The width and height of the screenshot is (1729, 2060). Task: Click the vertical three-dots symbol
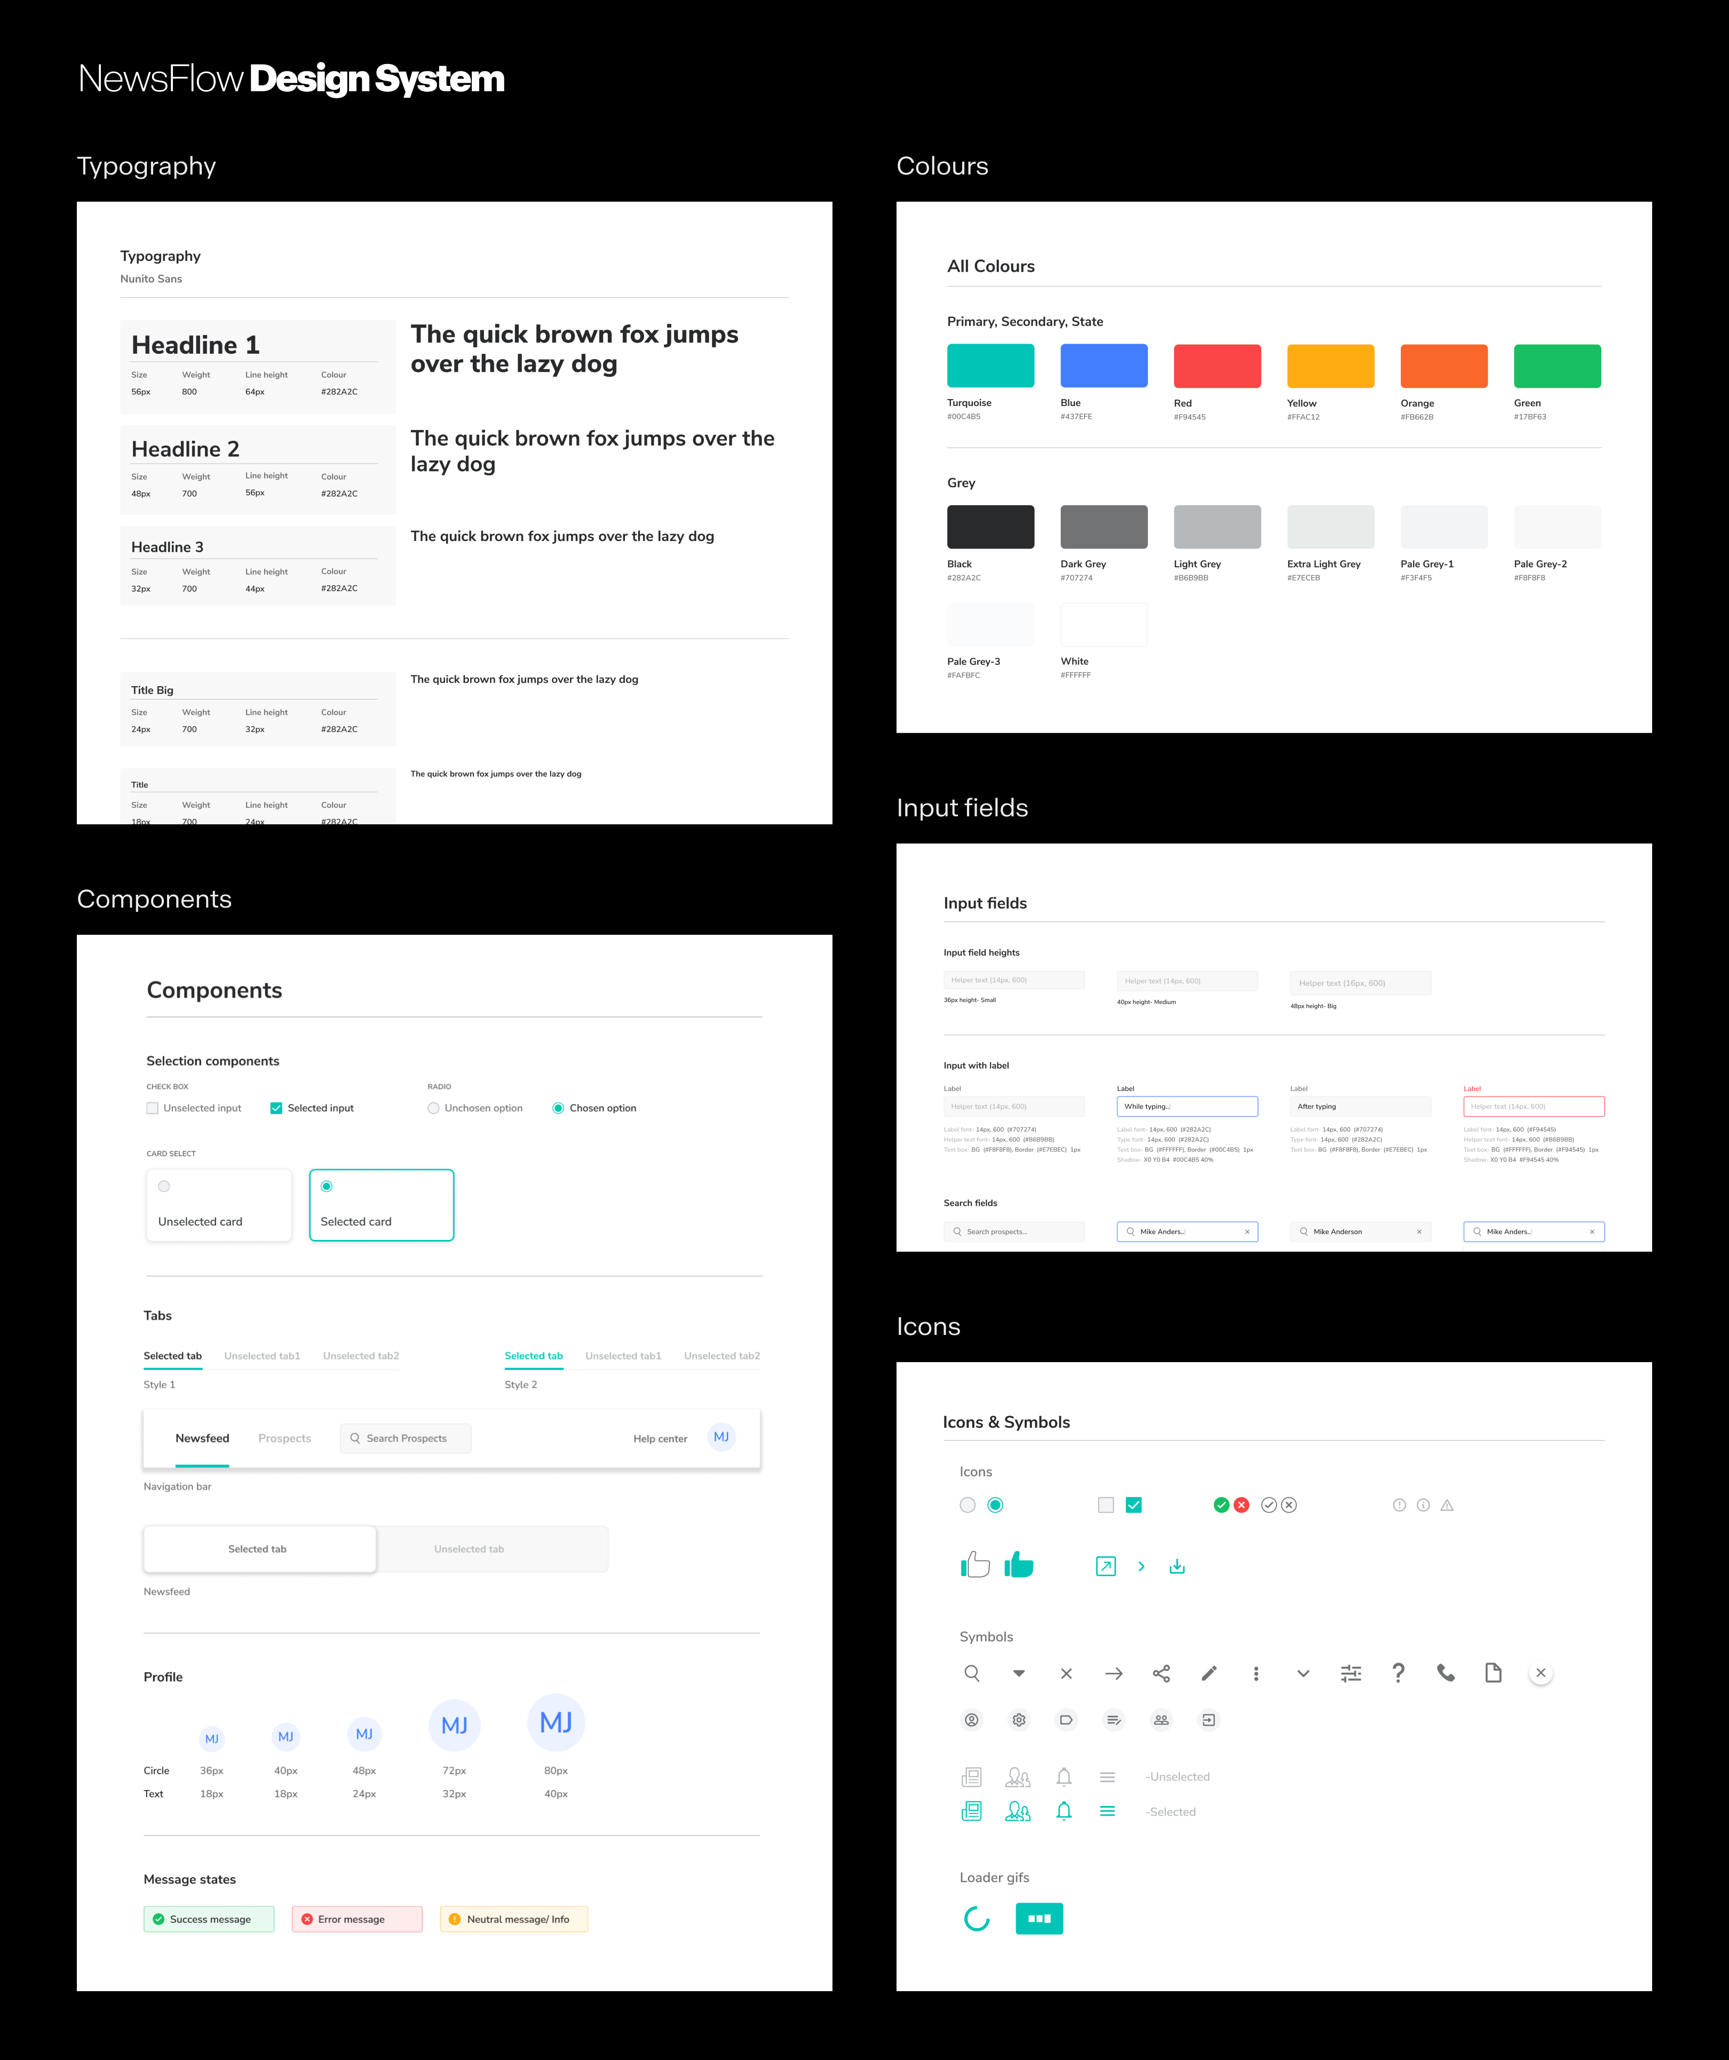[1256, 1674]
